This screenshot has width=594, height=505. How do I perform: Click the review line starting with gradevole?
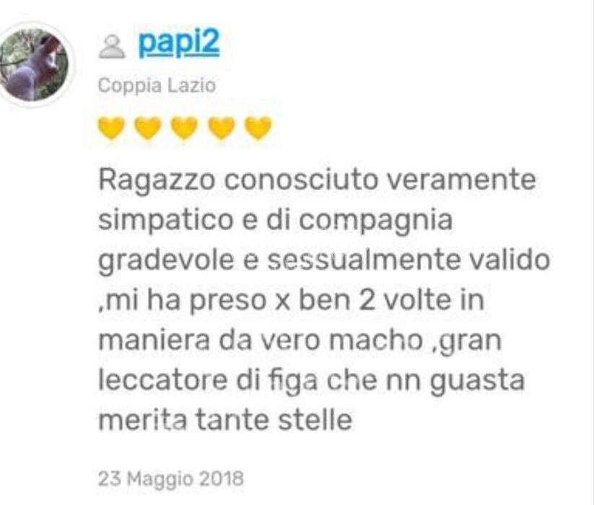(x=324, y=260)
